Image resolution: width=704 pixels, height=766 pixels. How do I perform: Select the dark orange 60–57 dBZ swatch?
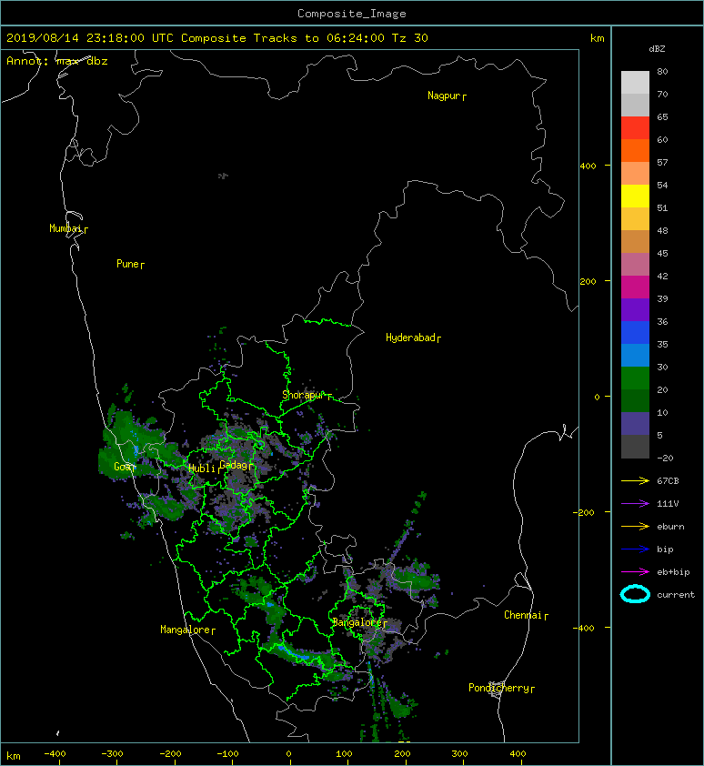[x=635, y=150]
